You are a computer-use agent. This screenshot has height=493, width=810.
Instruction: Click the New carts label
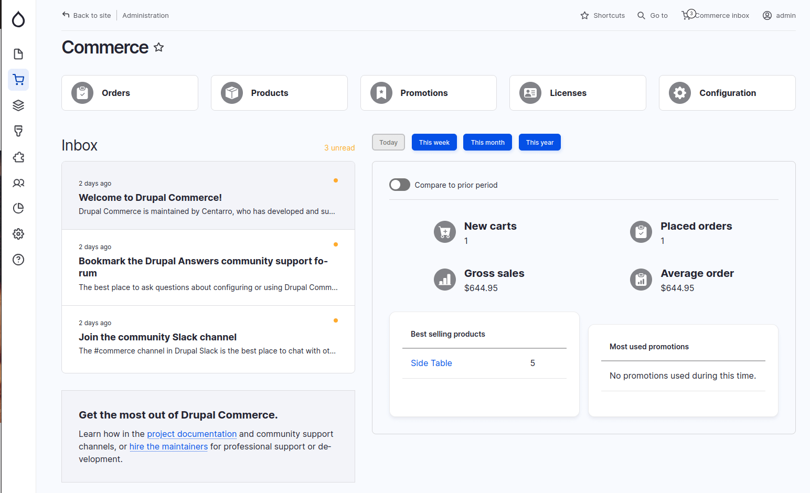(x=491, y=226)
